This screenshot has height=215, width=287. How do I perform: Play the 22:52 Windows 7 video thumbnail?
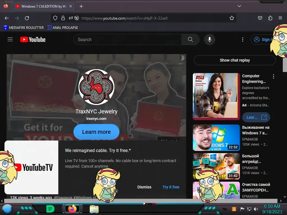click(x=216, y=138)
